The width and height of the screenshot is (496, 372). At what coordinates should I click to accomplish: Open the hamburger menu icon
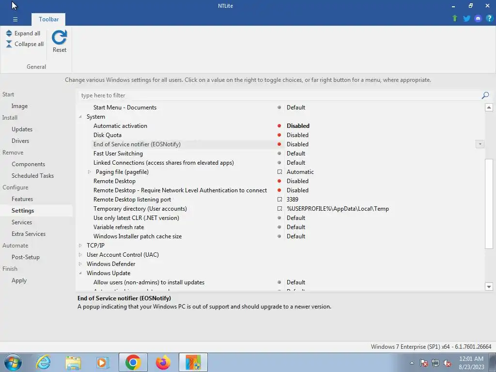[x=15, y=19]
